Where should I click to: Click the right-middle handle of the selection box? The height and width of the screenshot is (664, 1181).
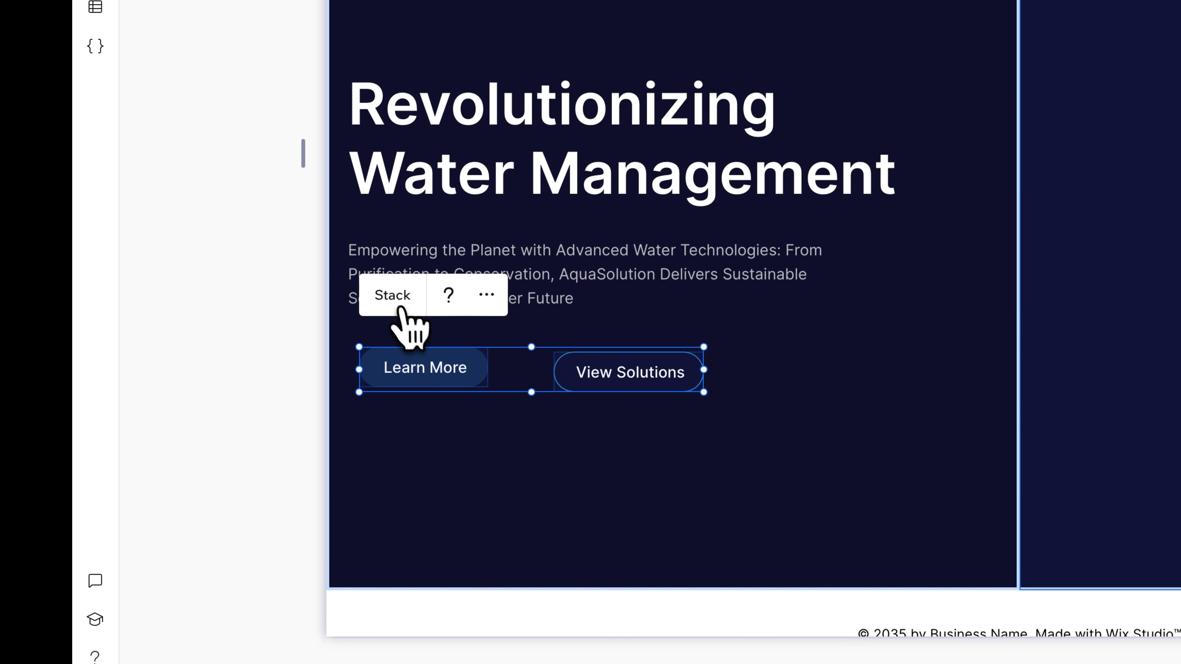704,369
